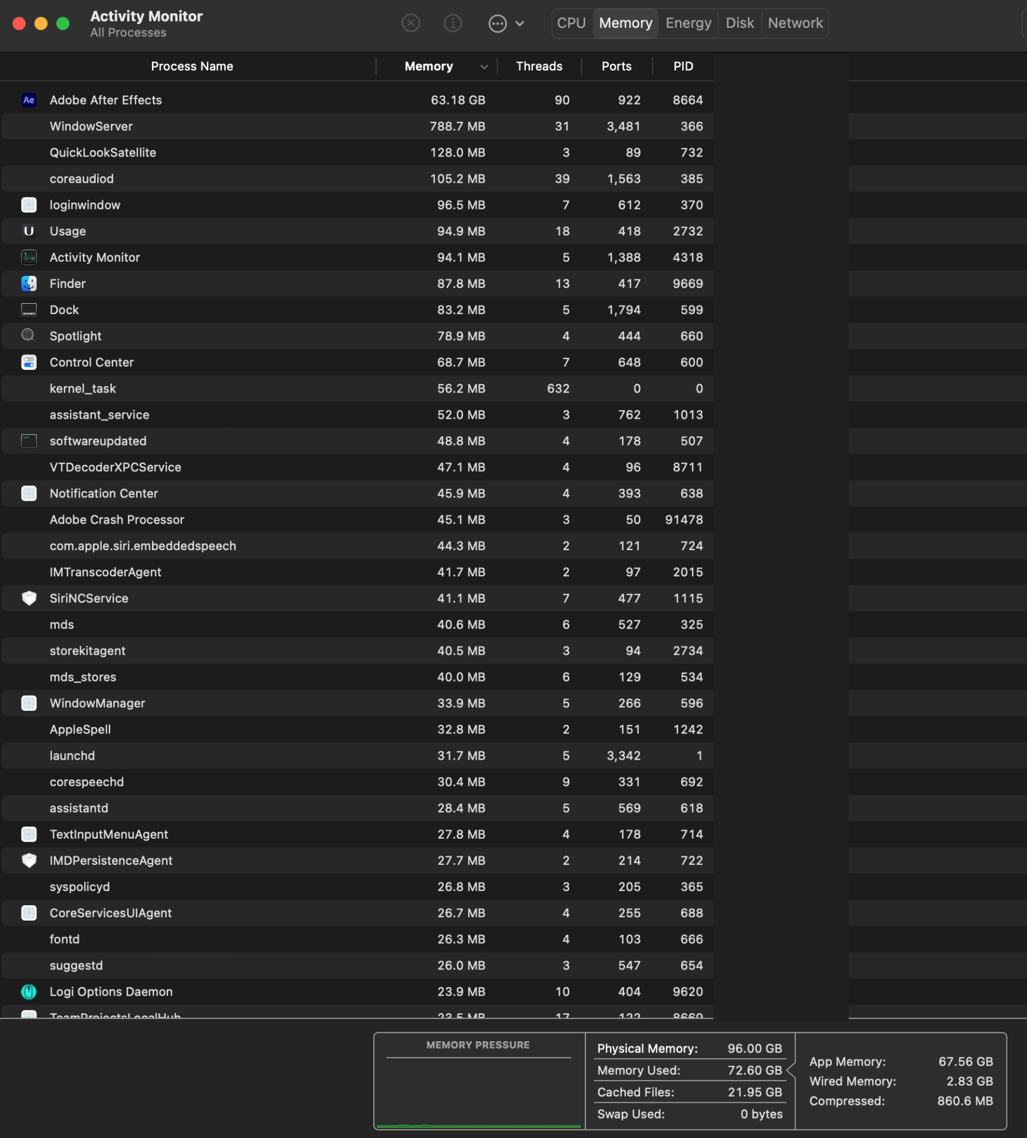The height and width of the screenshot is (1138, 1027).
Task: Click the process Info (i) toolbar icon
Action: pyautogui.click(x=453, y=23)
